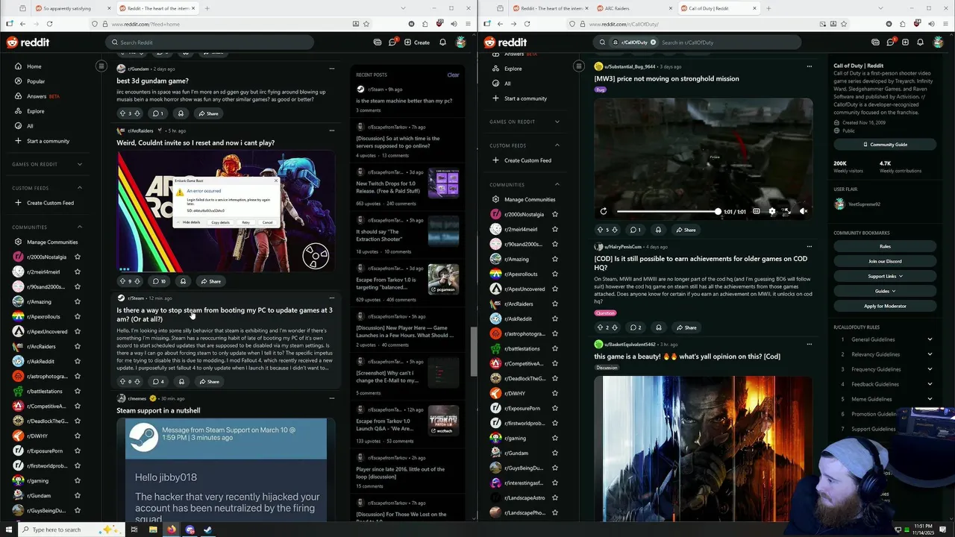Open Support Links dropdown
Viewport: 955px width, 537px height.
click(x=885, y=276)
